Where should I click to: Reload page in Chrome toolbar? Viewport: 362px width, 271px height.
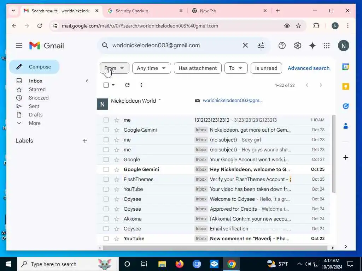pyautogui.click(x=40, y=26)
